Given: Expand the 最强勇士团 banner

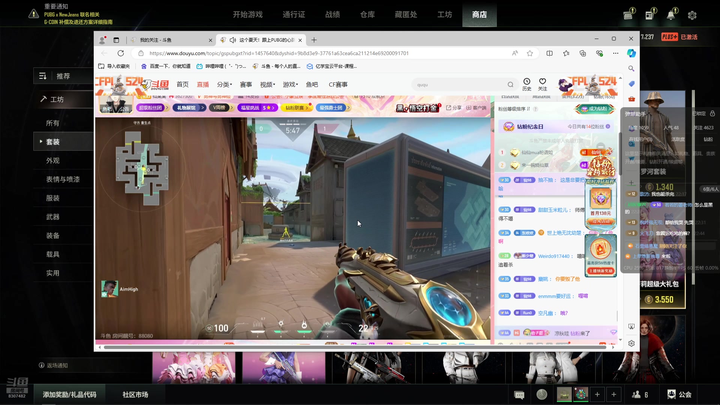Looking at the screenshot, I should 333,108.
